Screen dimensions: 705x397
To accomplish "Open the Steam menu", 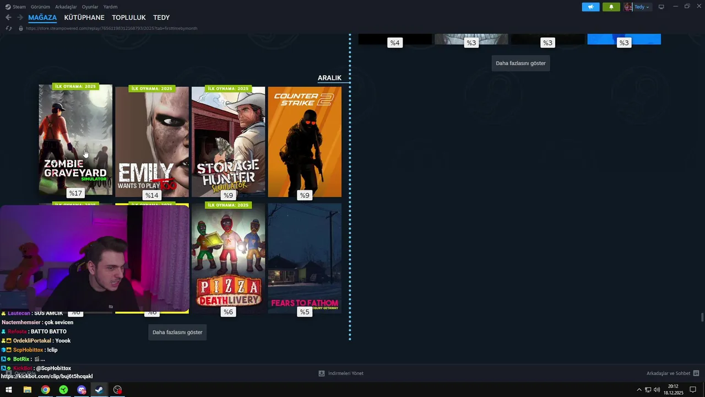I will (x=16, y=7).
